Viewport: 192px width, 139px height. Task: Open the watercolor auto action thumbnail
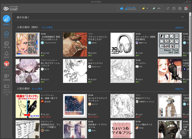[x=75, y=129]
